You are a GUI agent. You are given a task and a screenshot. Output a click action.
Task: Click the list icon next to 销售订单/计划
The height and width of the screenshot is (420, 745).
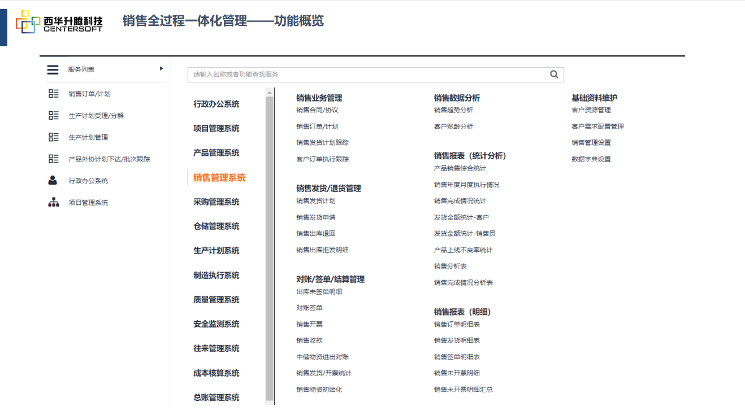54,94
